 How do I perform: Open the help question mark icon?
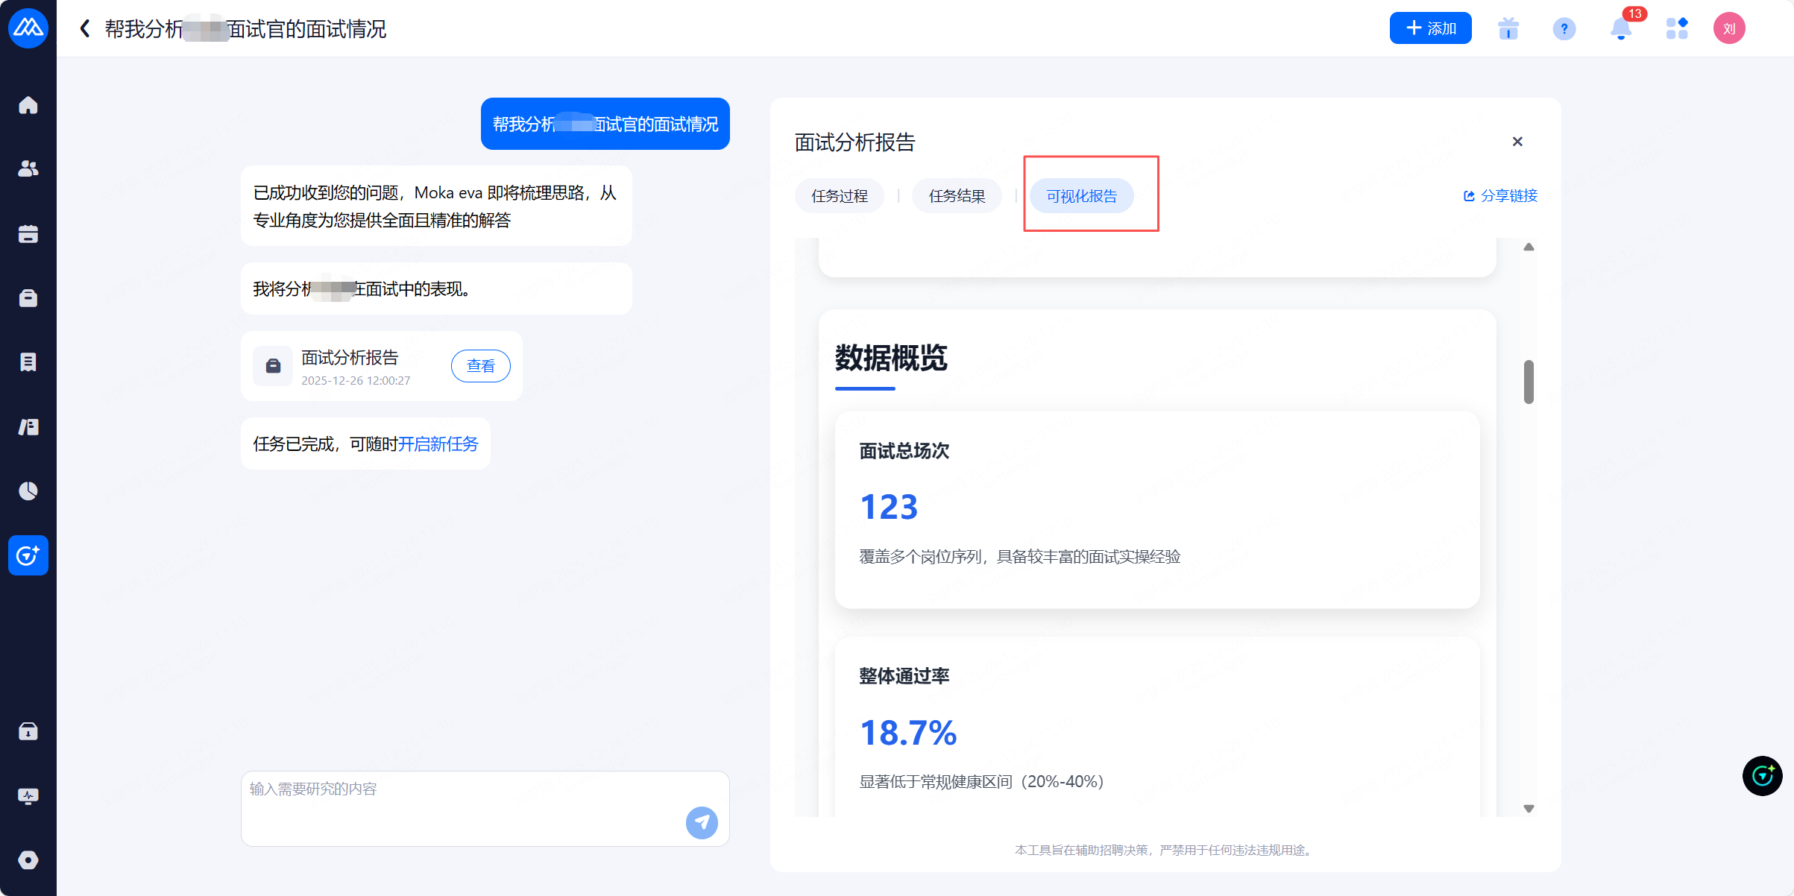pyautogui.click(x=1564, y=29)
